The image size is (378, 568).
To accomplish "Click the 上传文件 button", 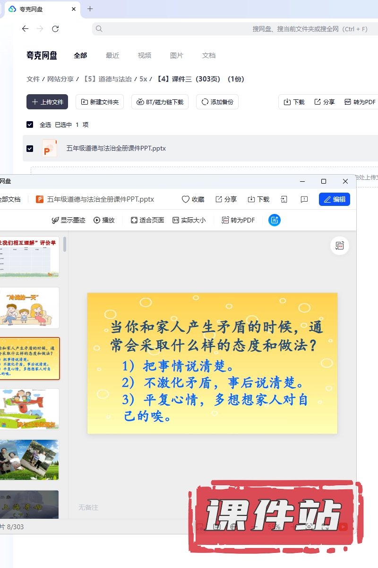I will point(47,102).
